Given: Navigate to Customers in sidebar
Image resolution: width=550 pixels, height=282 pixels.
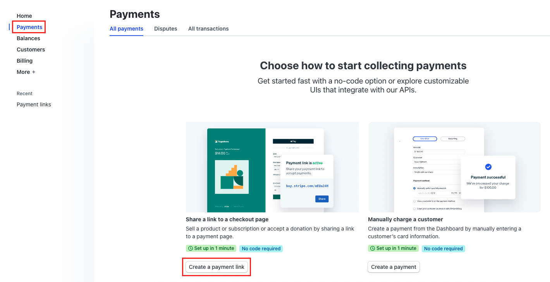Looking at the screenshot, I should click(31, 50).
